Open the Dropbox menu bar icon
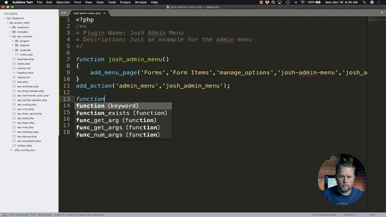386x217 pixels. pyautogui.click(x=267, y=2)
